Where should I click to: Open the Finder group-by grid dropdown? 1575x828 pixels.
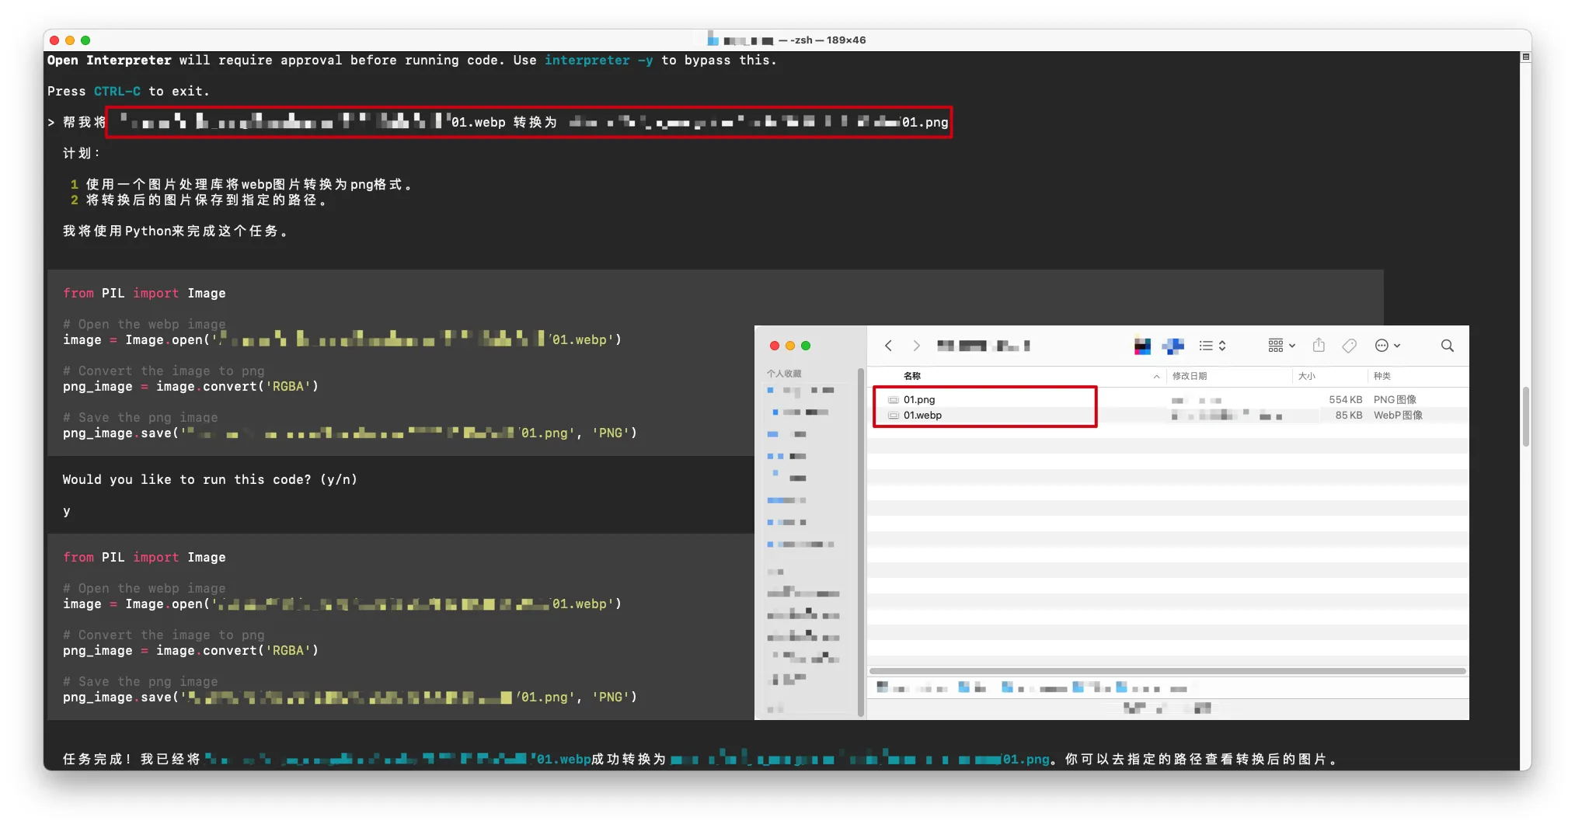coord(1281,346)
